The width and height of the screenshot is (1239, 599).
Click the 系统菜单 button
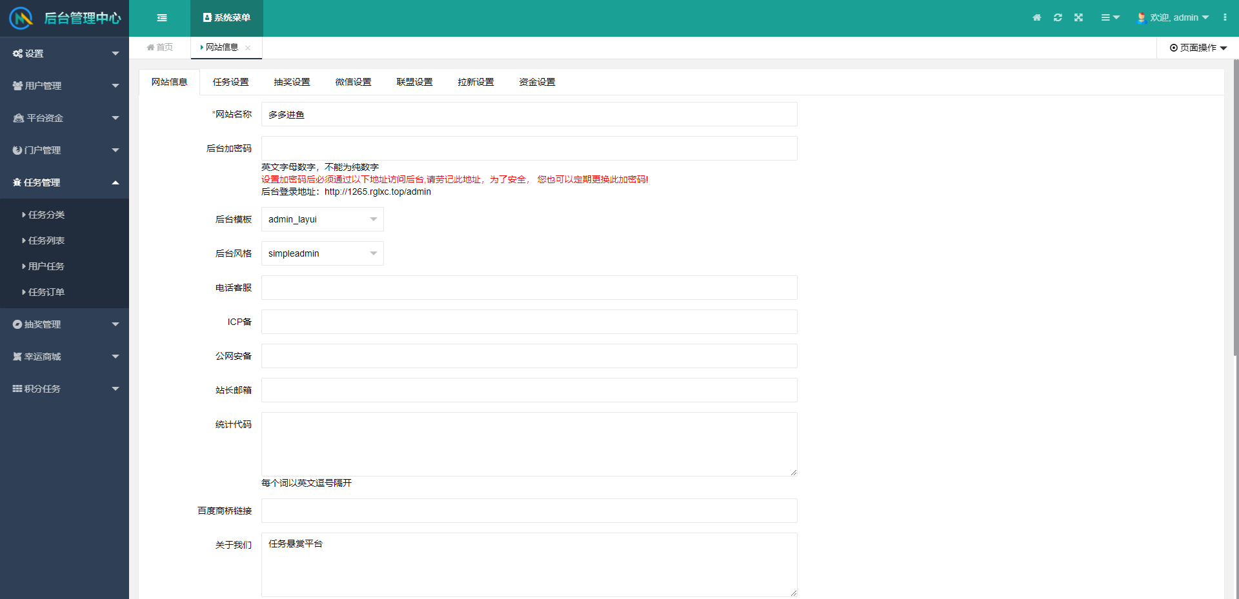point(226,17)
